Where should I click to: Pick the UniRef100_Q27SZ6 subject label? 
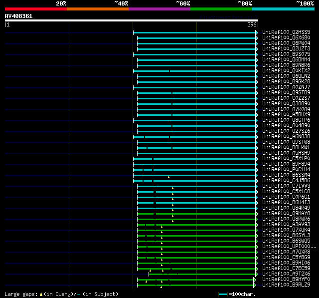(x=286, y=131)
